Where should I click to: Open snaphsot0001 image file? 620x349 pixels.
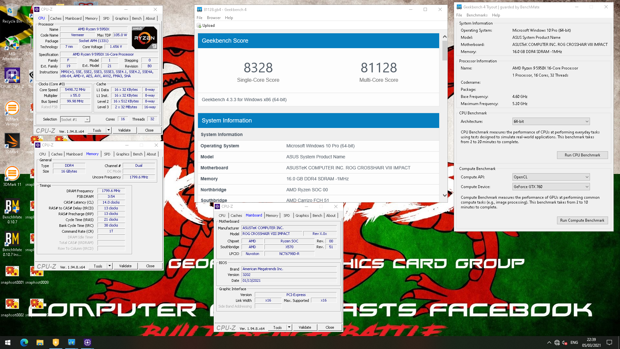click(x=12, y=275)
